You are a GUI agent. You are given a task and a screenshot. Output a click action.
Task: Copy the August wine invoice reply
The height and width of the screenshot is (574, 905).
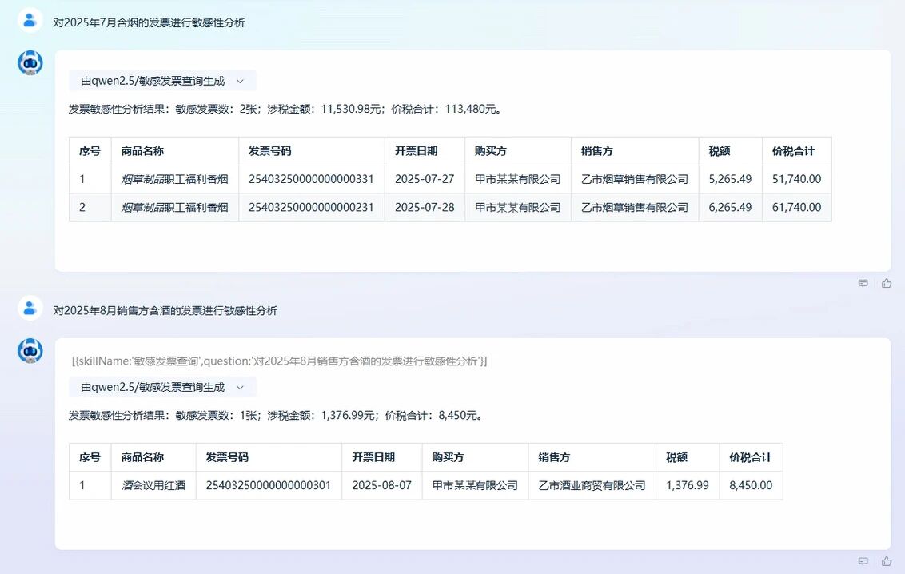click(x=863, y=562)
